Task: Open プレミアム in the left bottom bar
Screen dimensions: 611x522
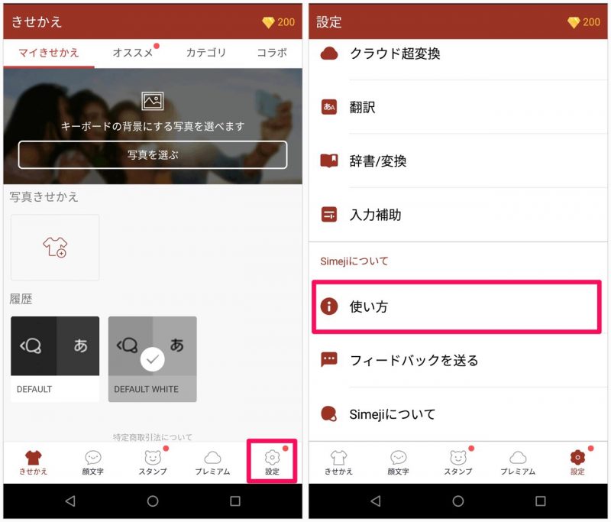Action: coord(212,462)
